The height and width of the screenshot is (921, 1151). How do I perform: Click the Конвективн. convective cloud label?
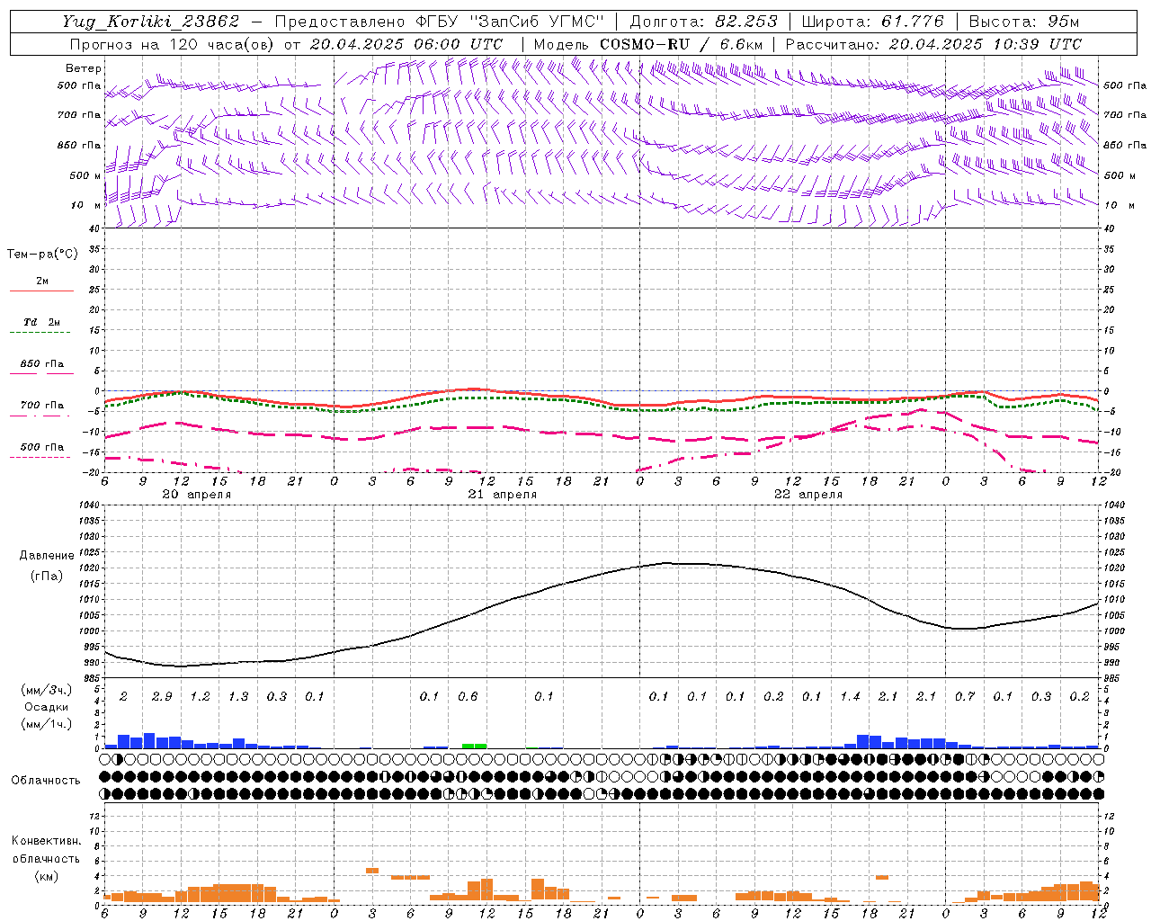pos(46,841)
